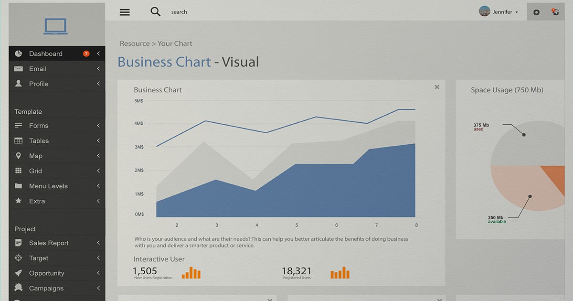Open the hamburger menu icon

125,12
